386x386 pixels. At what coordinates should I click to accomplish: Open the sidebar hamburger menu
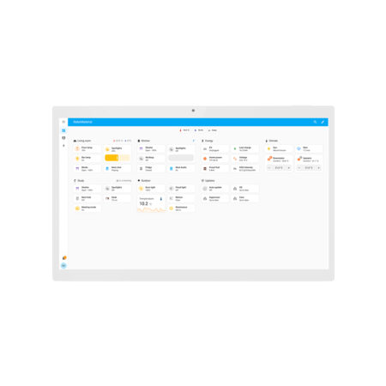[63, 122]
